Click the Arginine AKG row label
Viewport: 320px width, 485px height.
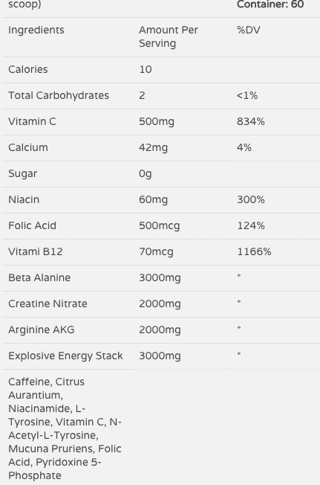(42, 330)
